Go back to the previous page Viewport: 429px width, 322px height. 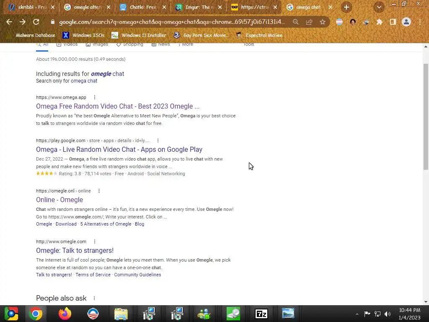point(9,22)
